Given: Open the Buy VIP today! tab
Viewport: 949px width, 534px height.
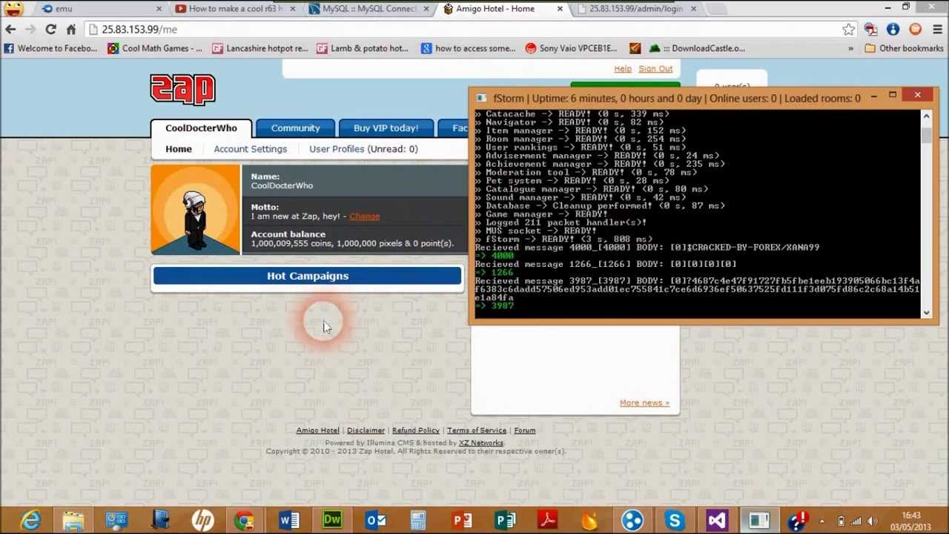Looking at the screenshot, I should [386, 128].
